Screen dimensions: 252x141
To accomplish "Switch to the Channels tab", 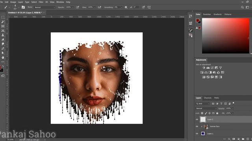I will pyautogui.click(x=208, y=98).
